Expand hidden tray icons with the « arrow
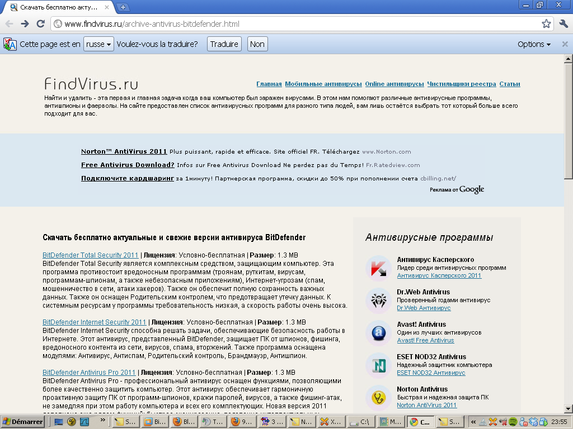This screenshot has width=573, height=429. [x=473, y=422]
